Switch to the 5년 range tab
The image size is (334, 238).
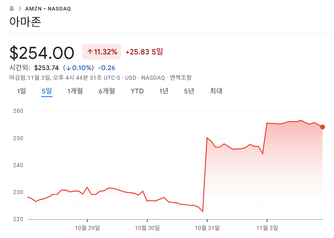[x=189, y=91]
